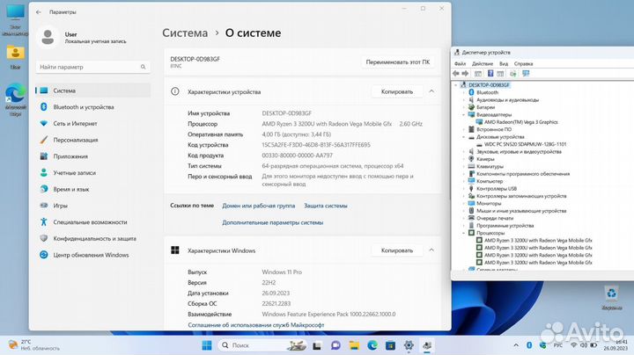Click the monitor toolbar icon in Device Manager

526,74
